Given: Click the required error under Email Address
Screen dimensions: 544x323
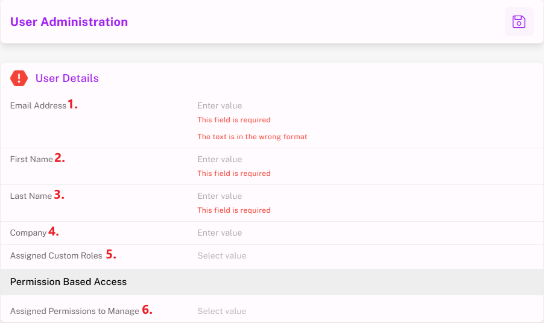Looking at the screenshot, I should click(x=234, y=120).
